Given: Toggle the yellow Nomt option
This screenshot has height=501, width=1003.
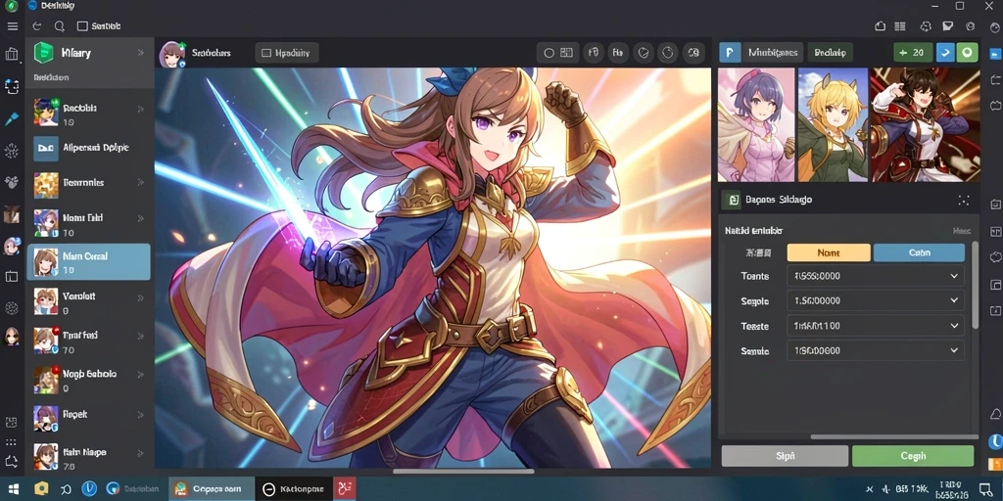Looking at the screenshot, I should point(829,252).
